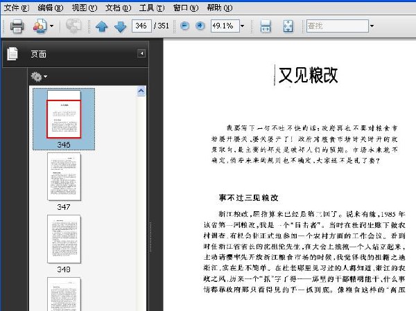
Task: Click inside the Find search box
Action: coord(338,26)
